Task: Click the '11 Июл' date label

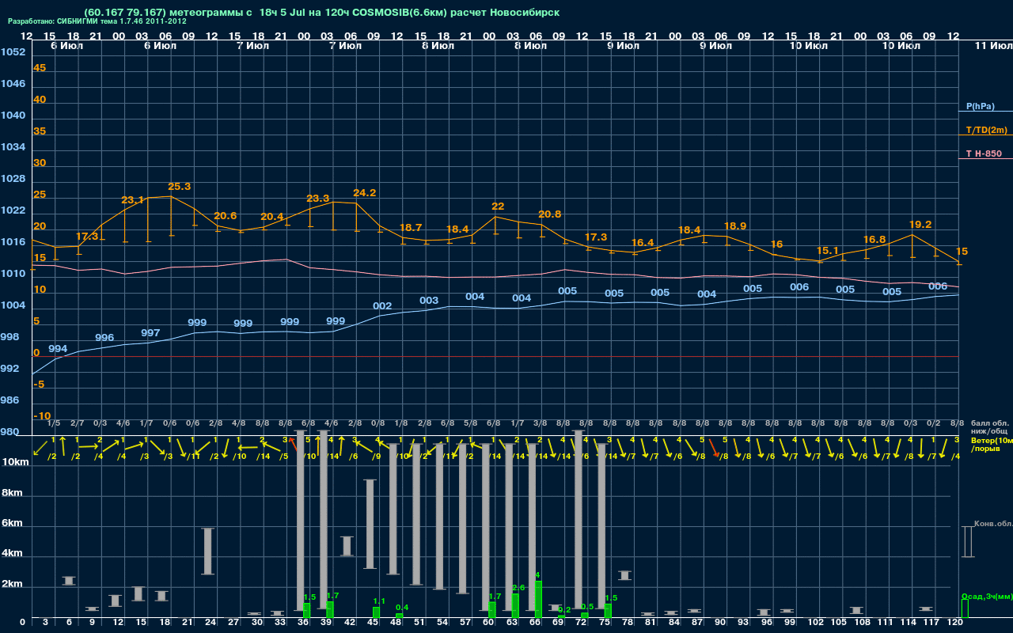Action: pyautogui.click(x=992, y=46)
